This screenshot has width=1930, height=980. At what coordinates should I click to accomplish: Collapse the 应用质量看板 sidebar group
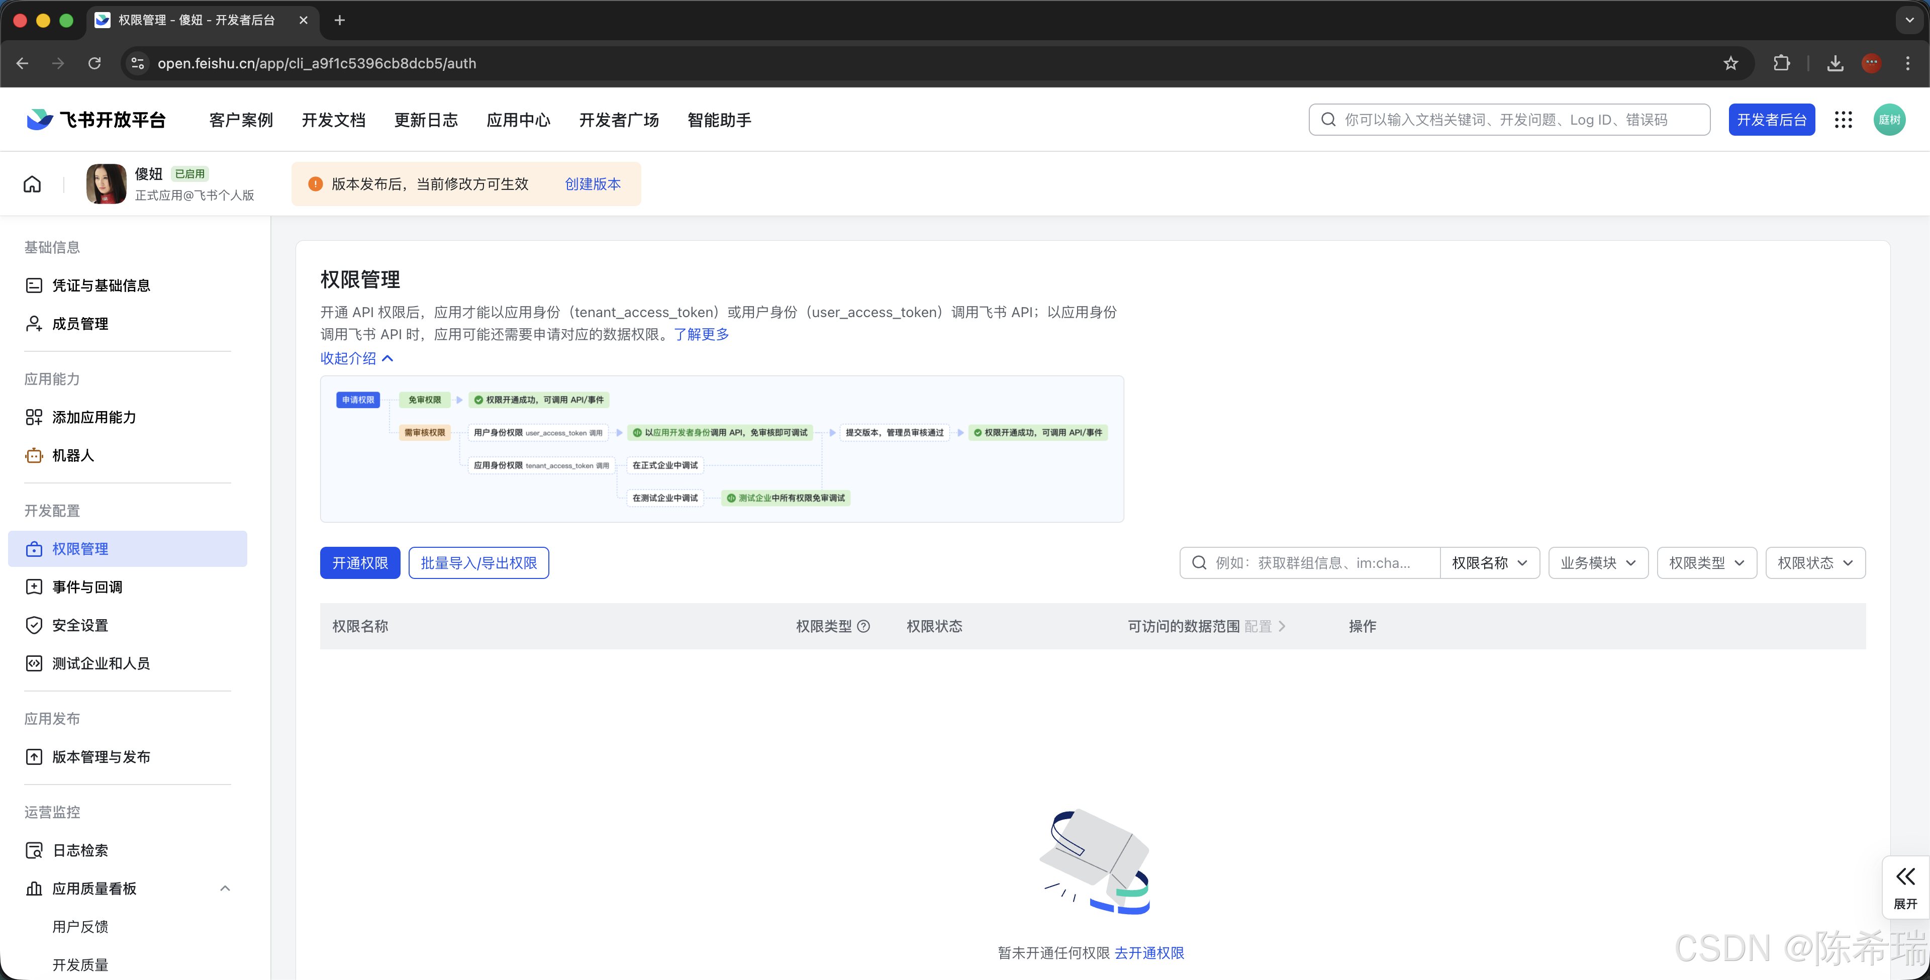coord(225,889)
